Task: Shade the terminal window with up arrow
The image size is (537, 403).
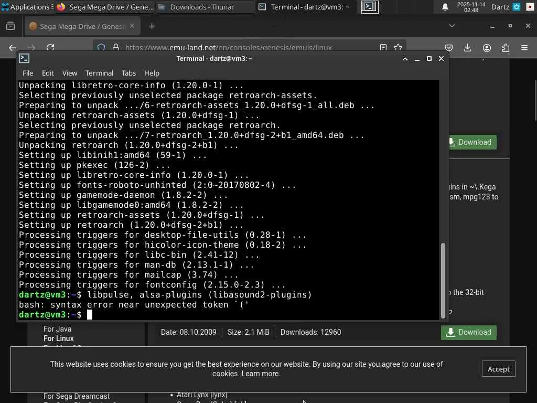Action: tap(405, 59)
